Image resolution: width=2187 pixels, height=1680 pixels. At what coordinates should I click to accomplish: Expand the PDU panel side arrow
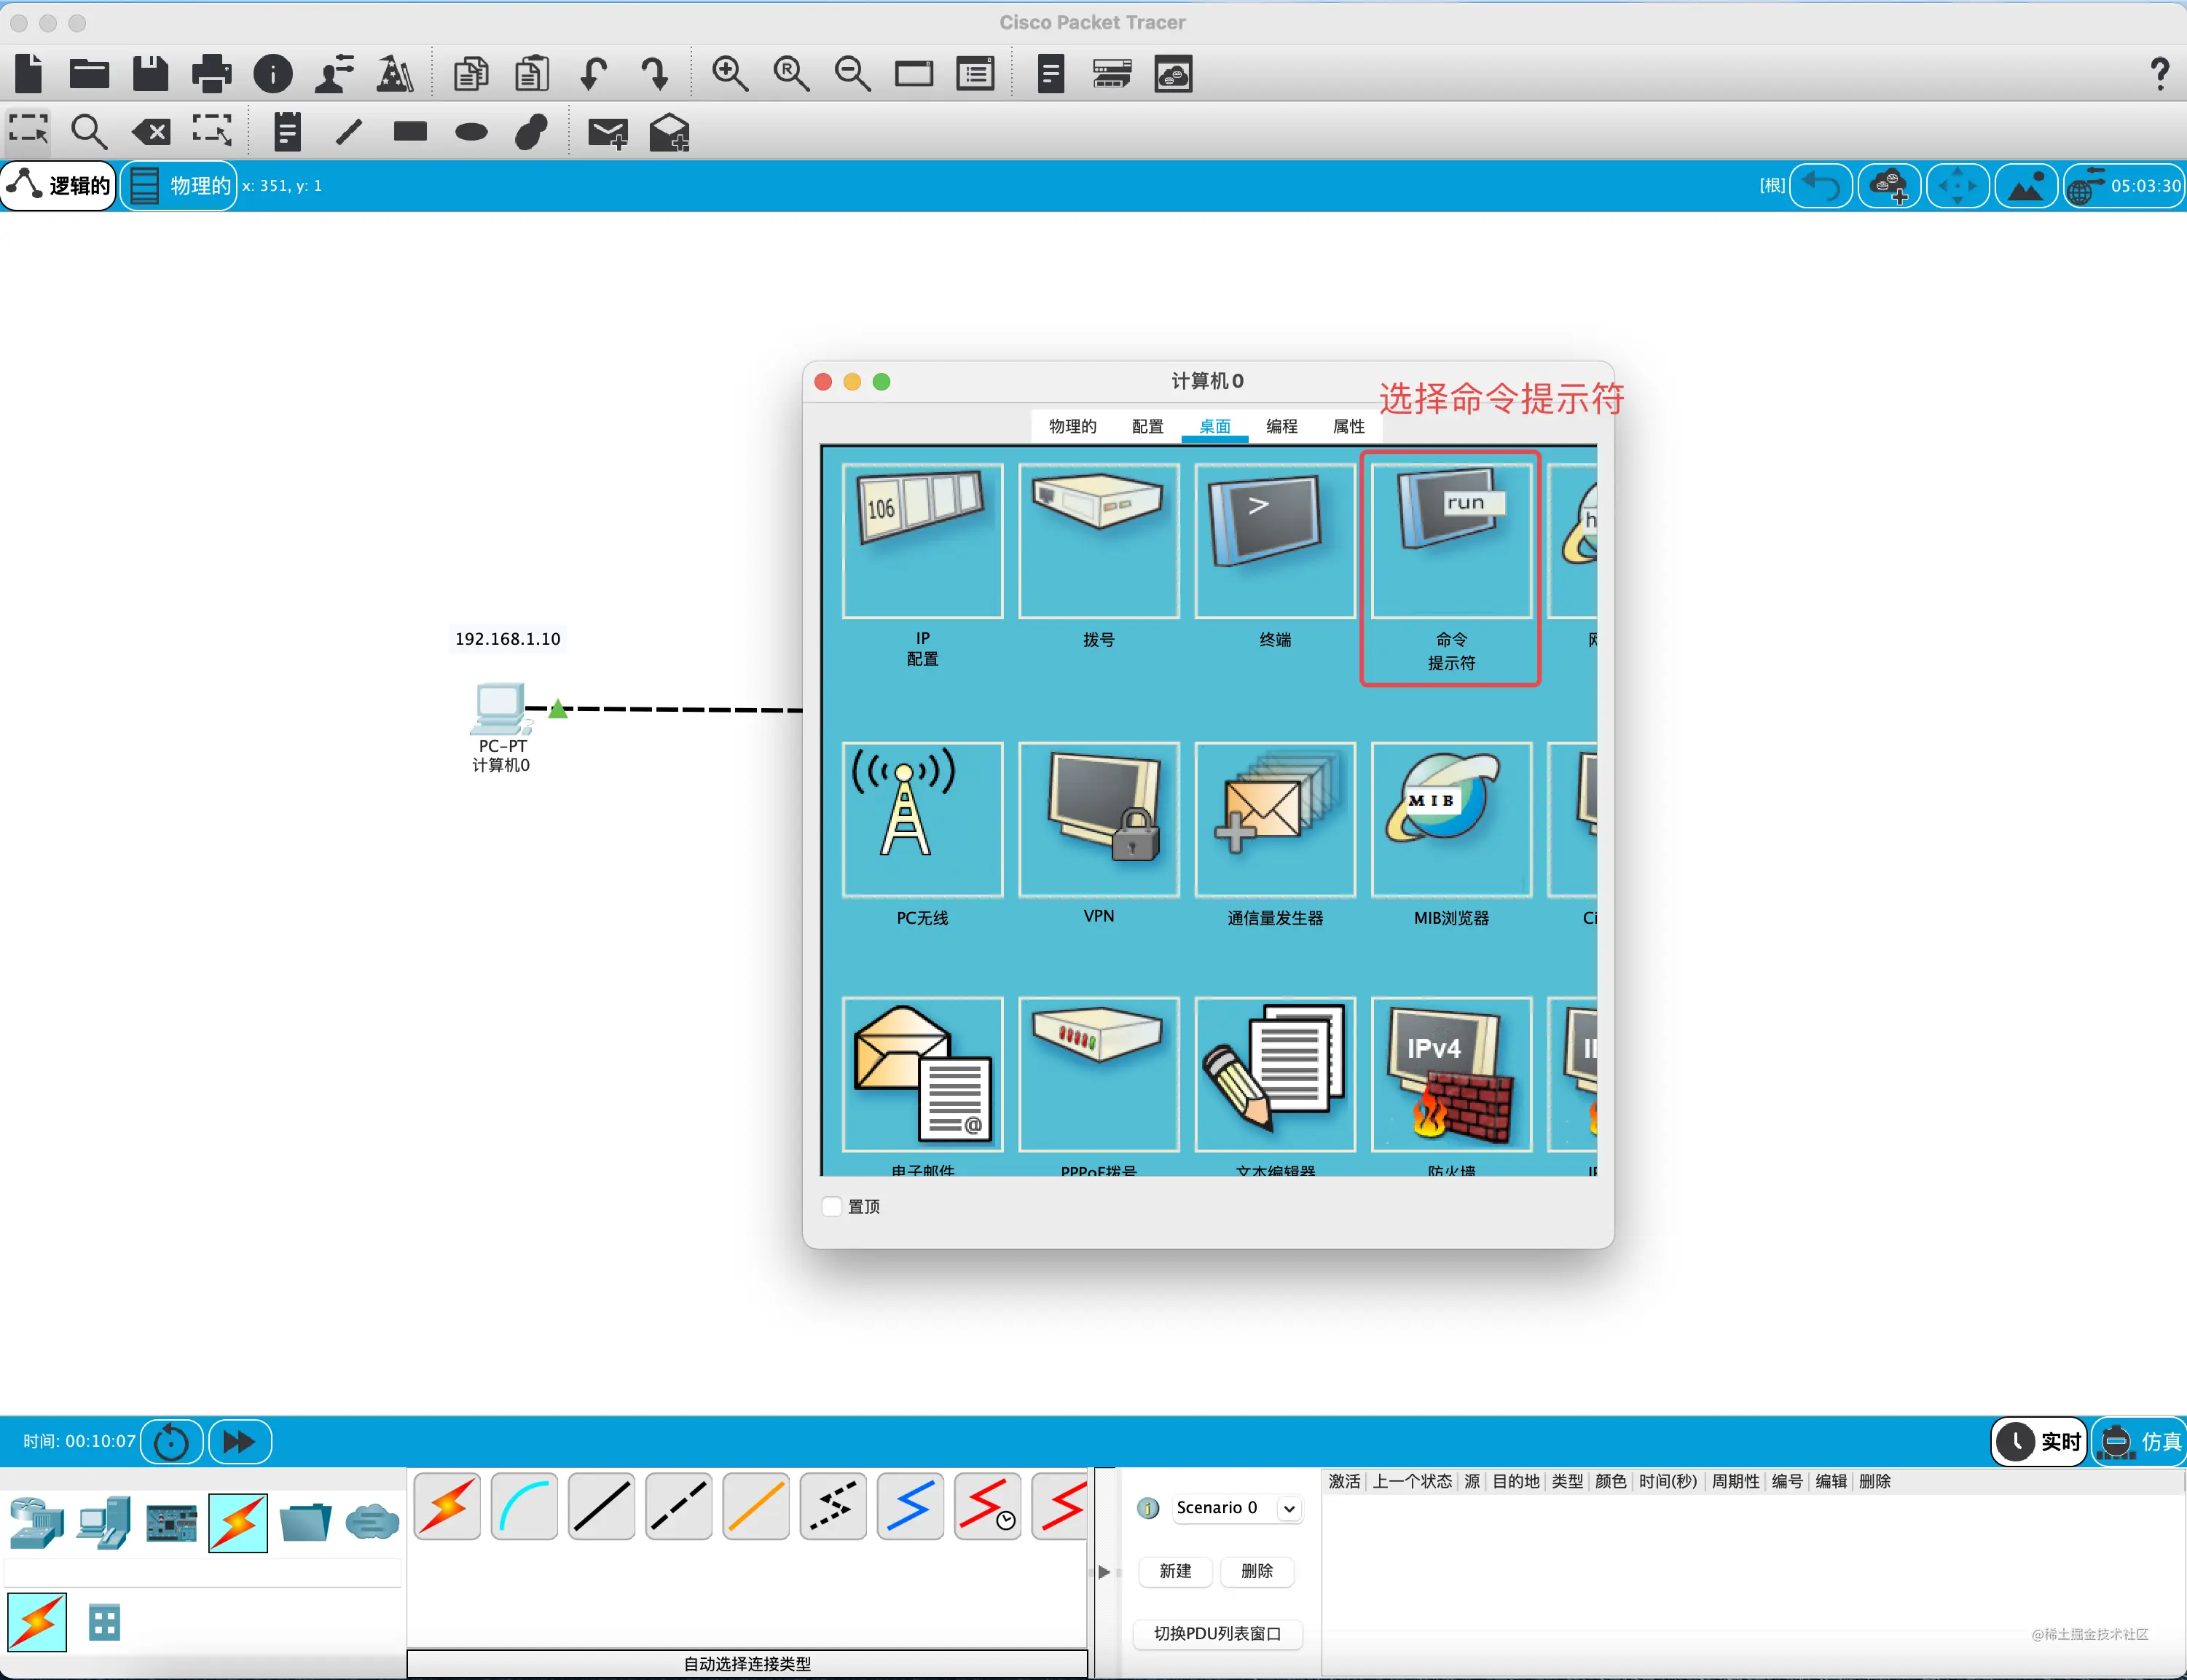[1103, 1571]
